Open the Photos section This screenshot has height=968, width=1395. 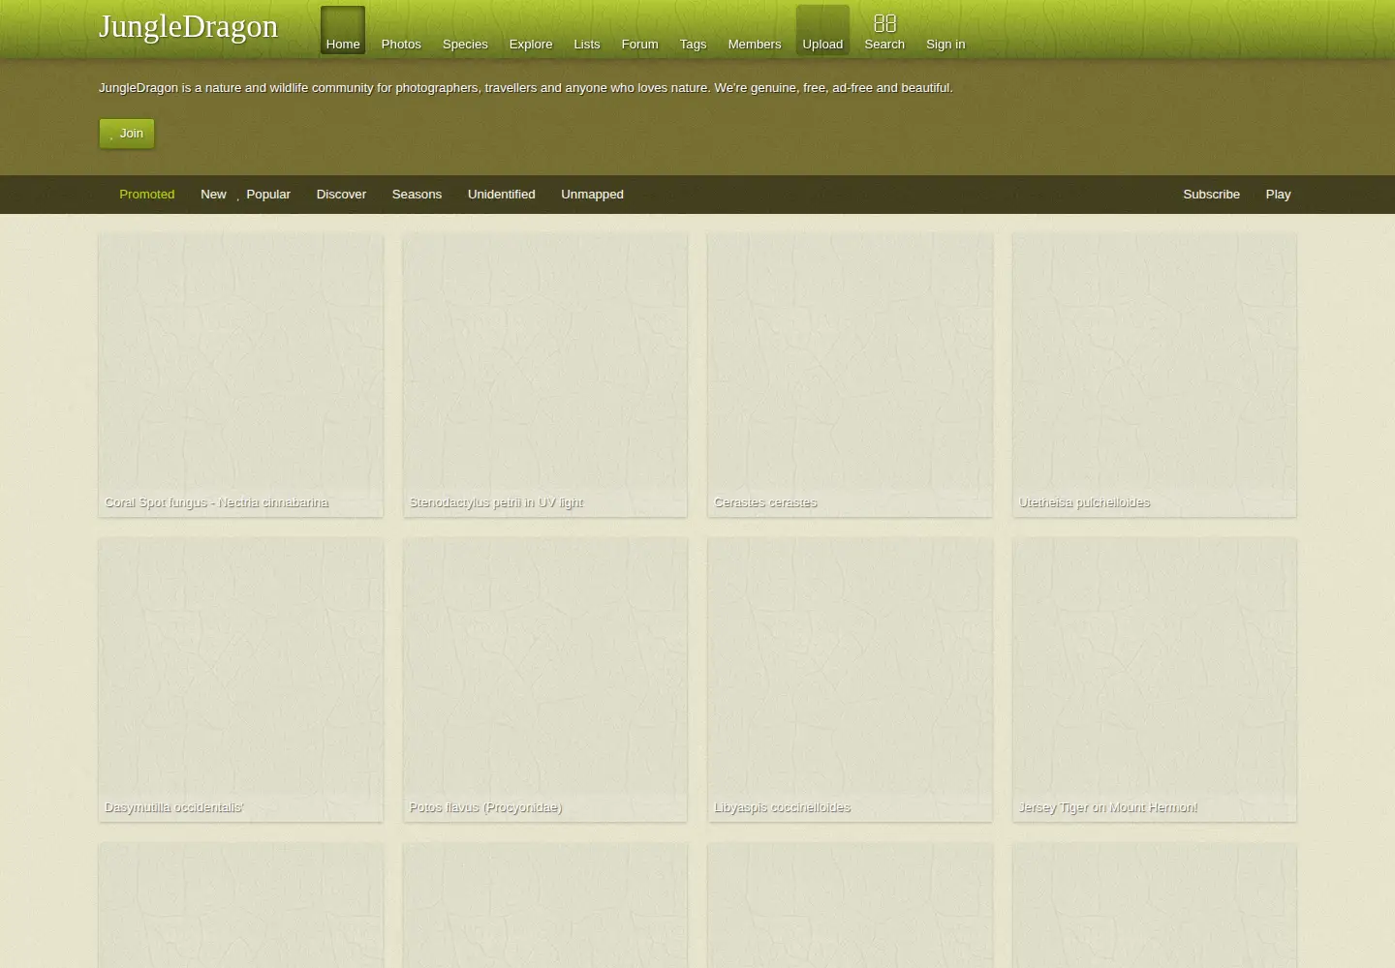pyautogui.click(x=401, y=45)
